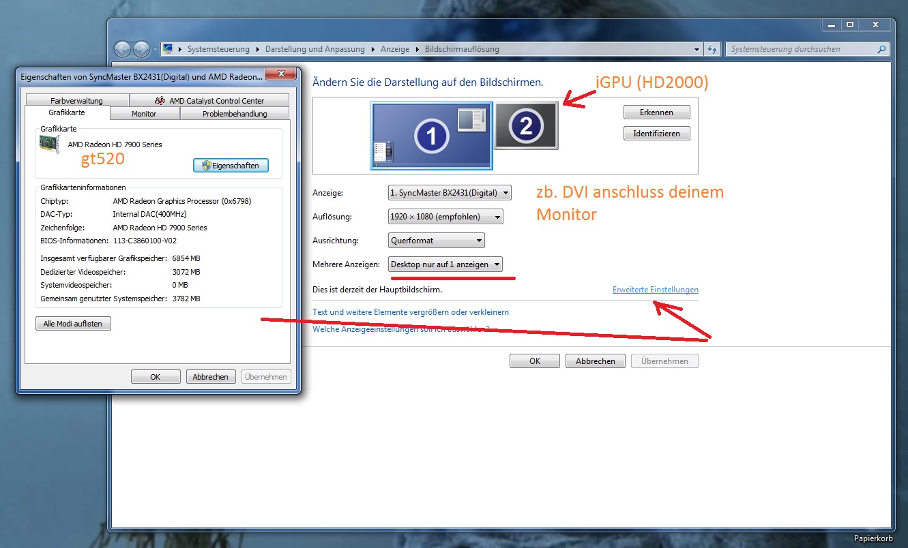Switch to the Farbverwaltung tab
Viewport: 908px width, 548px height.
pyautogui.click(x=76, y=101)
